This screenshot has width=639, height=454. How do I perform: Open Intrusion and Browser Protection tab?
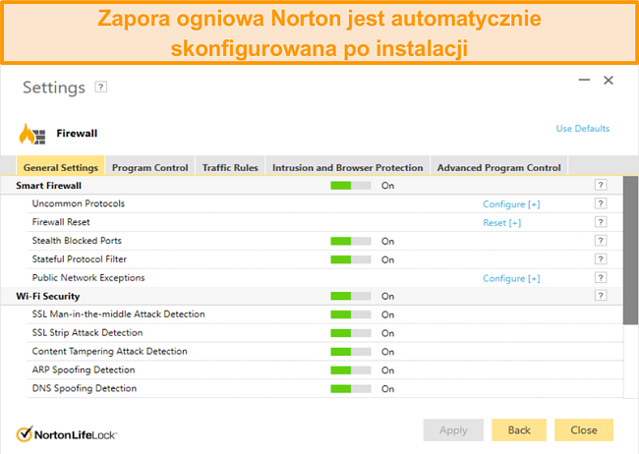tap(348, 167)
